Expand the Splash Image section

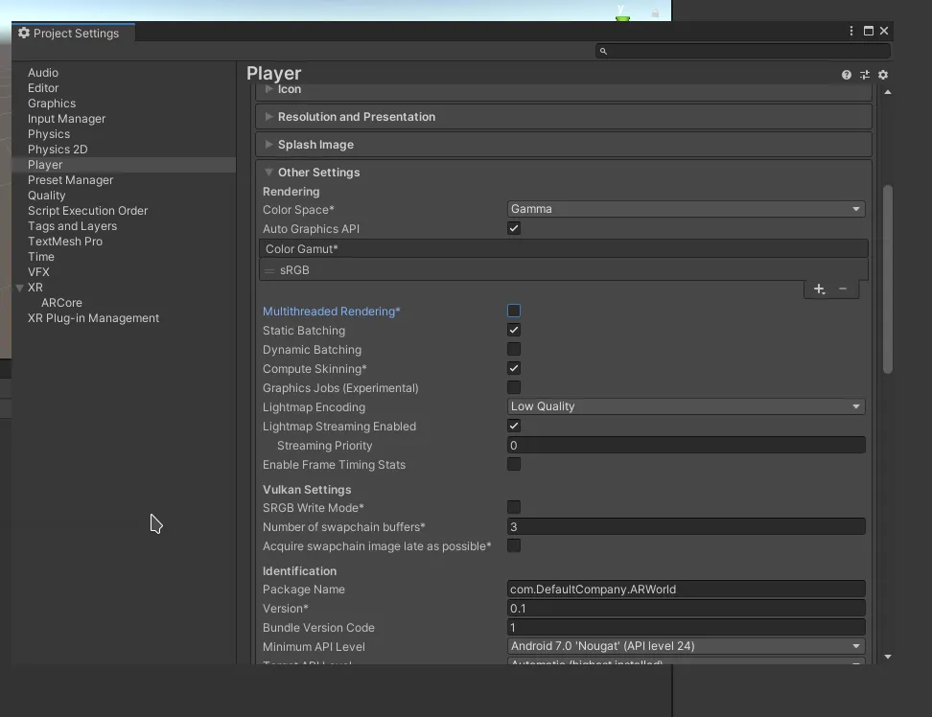pos(268,145)
